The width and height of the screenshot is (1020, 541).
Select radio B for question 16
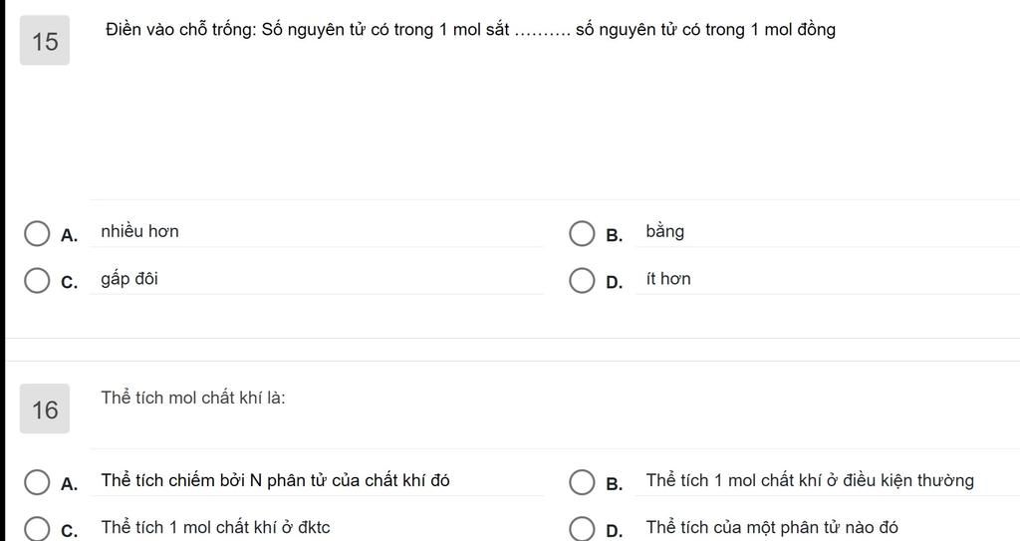coord(582,482)
